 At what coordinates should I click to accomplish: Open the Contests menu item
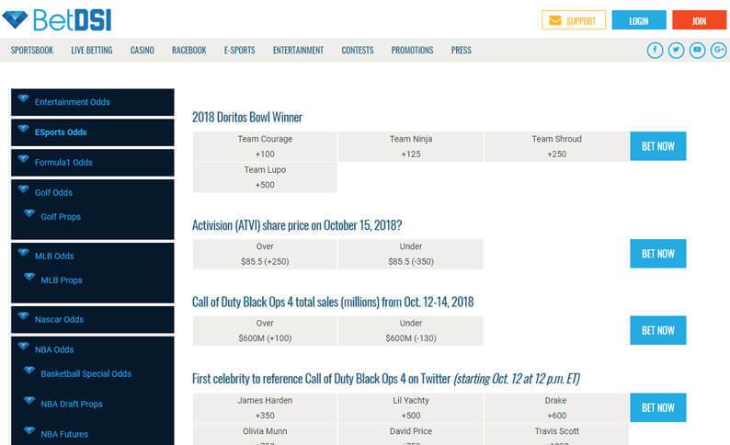[x=358, y=51]
